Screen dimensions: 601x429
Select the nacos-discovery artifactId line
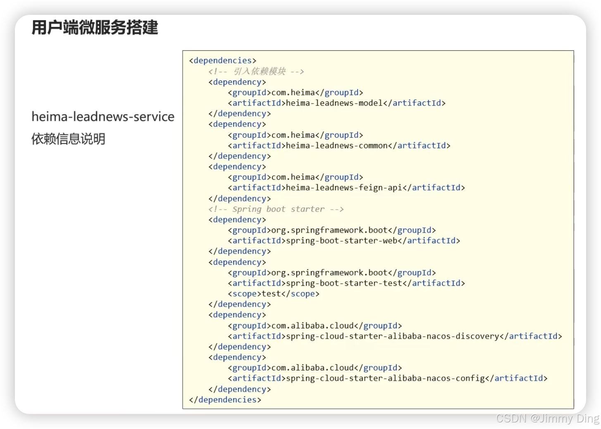tap(395, 336)
